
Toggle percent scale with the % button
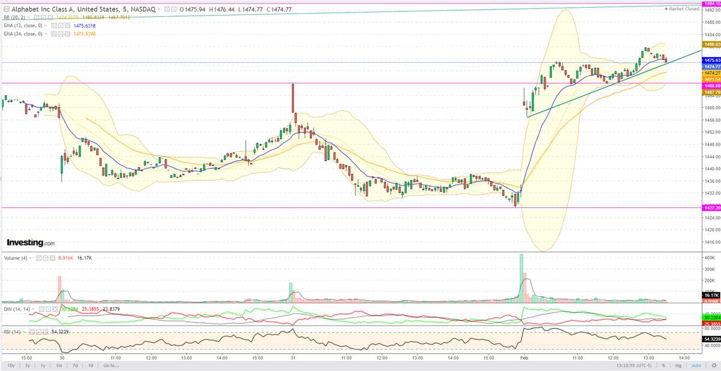pyautogui.click(x=664, y=366)
